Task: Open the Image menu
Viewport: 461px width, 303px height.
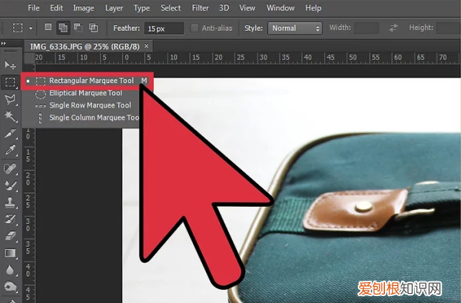Action: (84, 8)
